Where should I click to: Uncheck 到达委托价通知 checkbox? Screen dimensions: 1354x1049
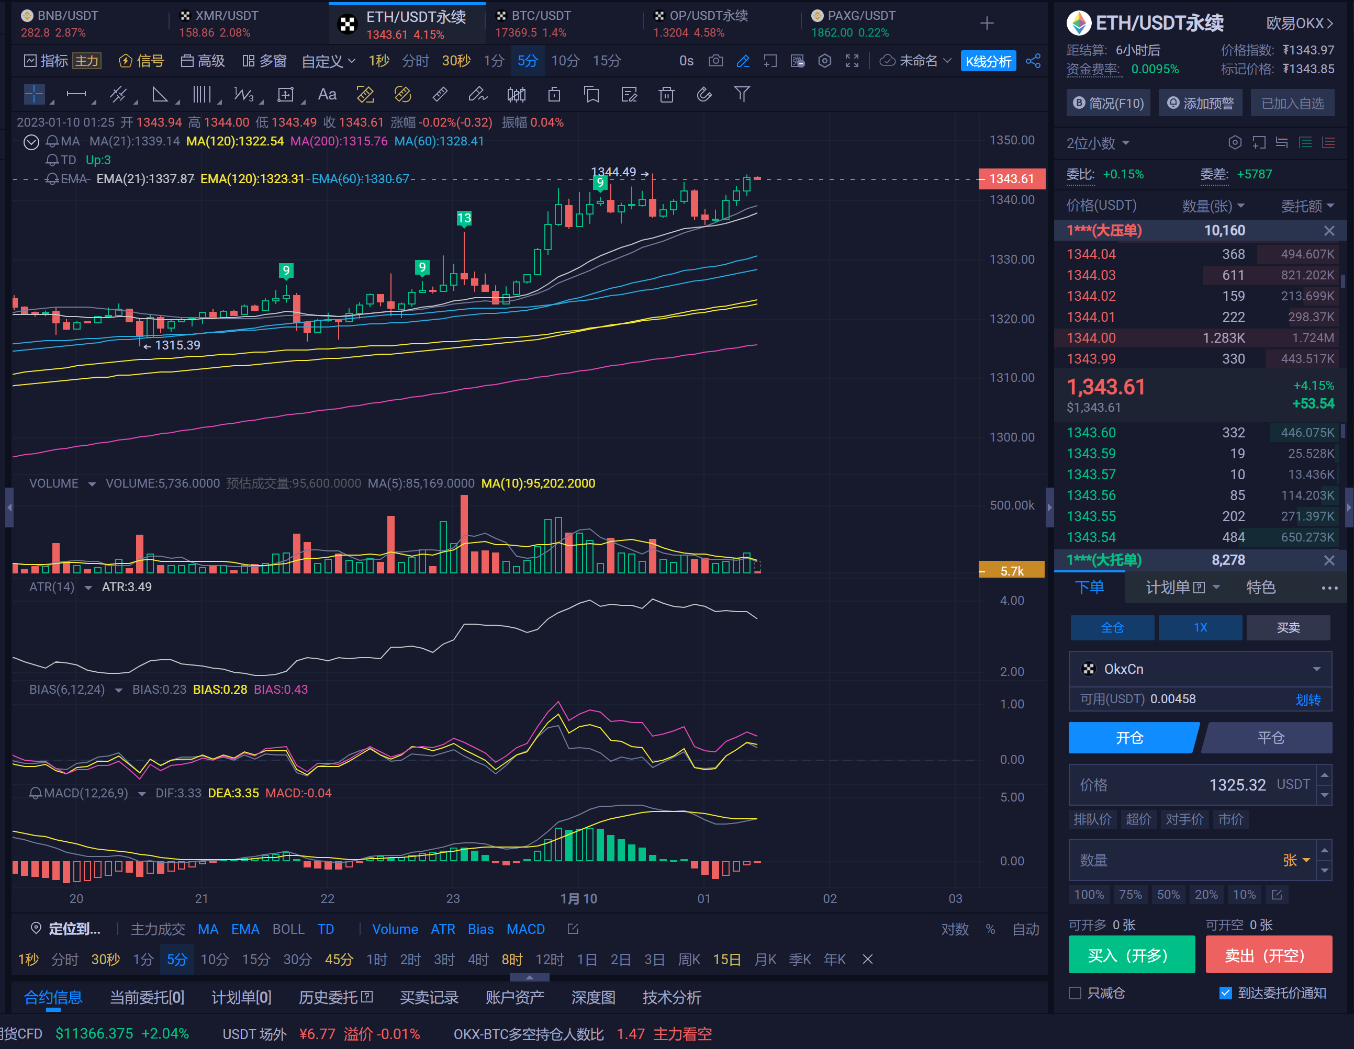coord(1225,992)
